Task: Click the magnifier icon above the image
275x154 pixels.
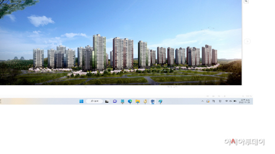Action: pyautogui.click(x=246, y=1)
